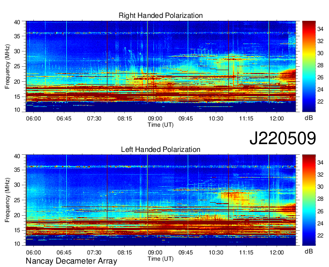Click the 06:00 tick of the Left Handed plot
The image size is (329, 267).
(x=33, y=252)
